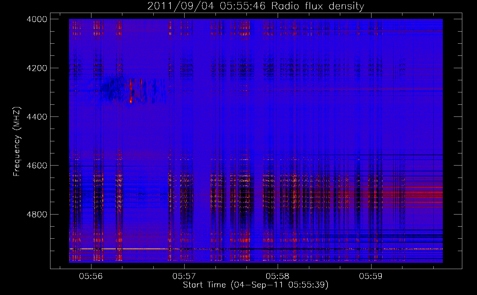Click the 4200 frequency axis label

coord(37,68)
